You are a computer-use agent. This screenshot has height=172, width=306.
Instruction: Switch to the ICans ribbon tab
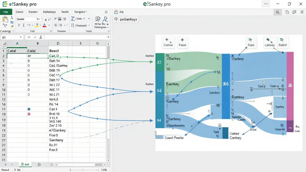tap(19, 12)
